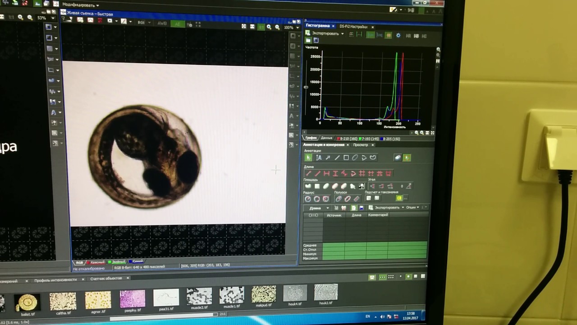The image size is (577, 325).
Task: Select the rectangle area measurement tool
Action: pyautogui.click(x=317, y=186)
